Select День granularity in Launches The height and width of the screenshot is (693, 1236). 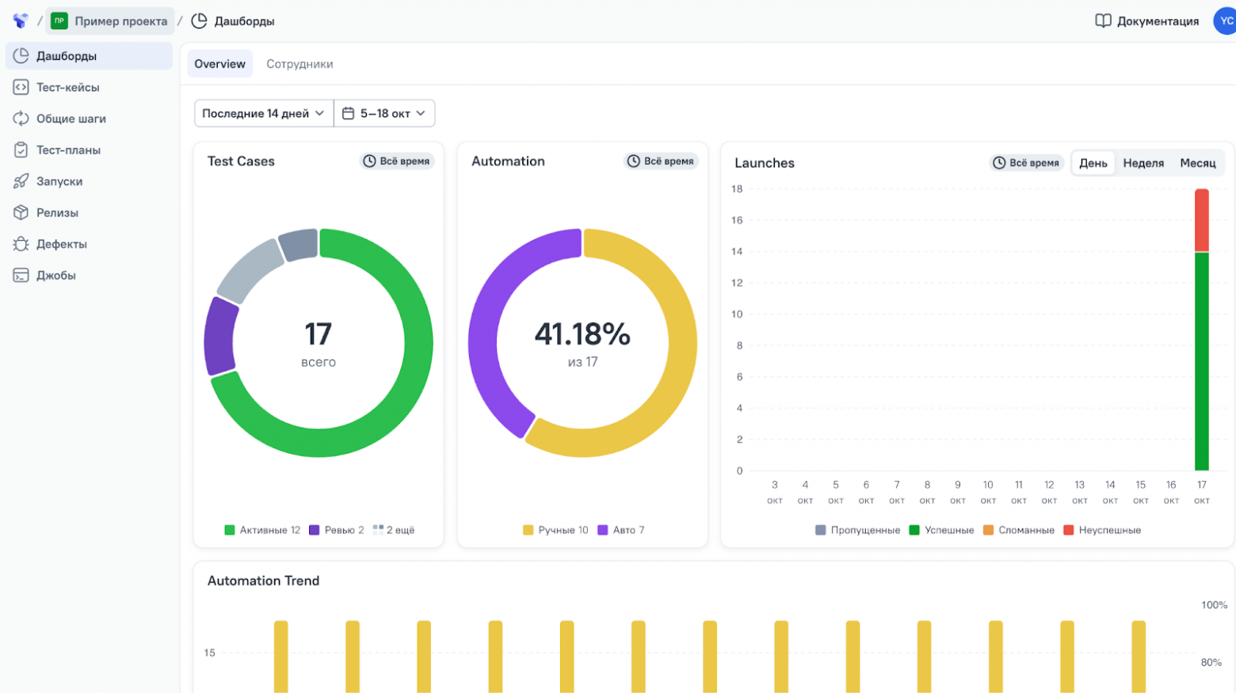1093,163
